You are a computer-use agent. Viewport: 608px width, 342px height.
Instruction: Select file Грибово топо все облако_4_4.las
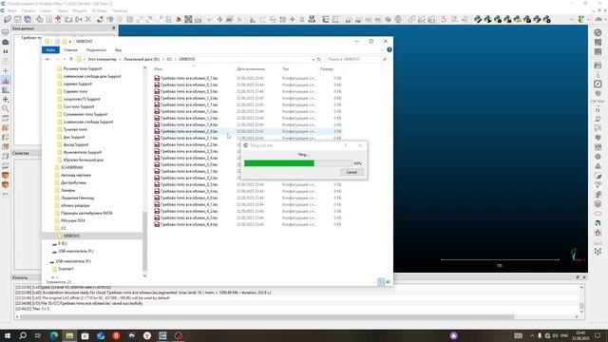click(189, 224)
